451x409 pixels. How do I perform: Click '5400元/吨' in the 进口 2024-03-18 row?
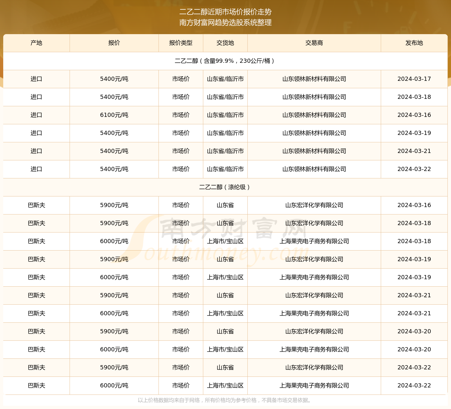pos(114,97)
